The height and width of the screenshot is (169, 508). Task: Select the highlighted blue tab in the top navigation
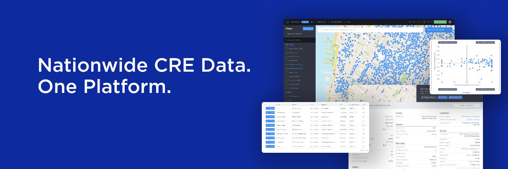pyautogui.click(x=305, y=22)
